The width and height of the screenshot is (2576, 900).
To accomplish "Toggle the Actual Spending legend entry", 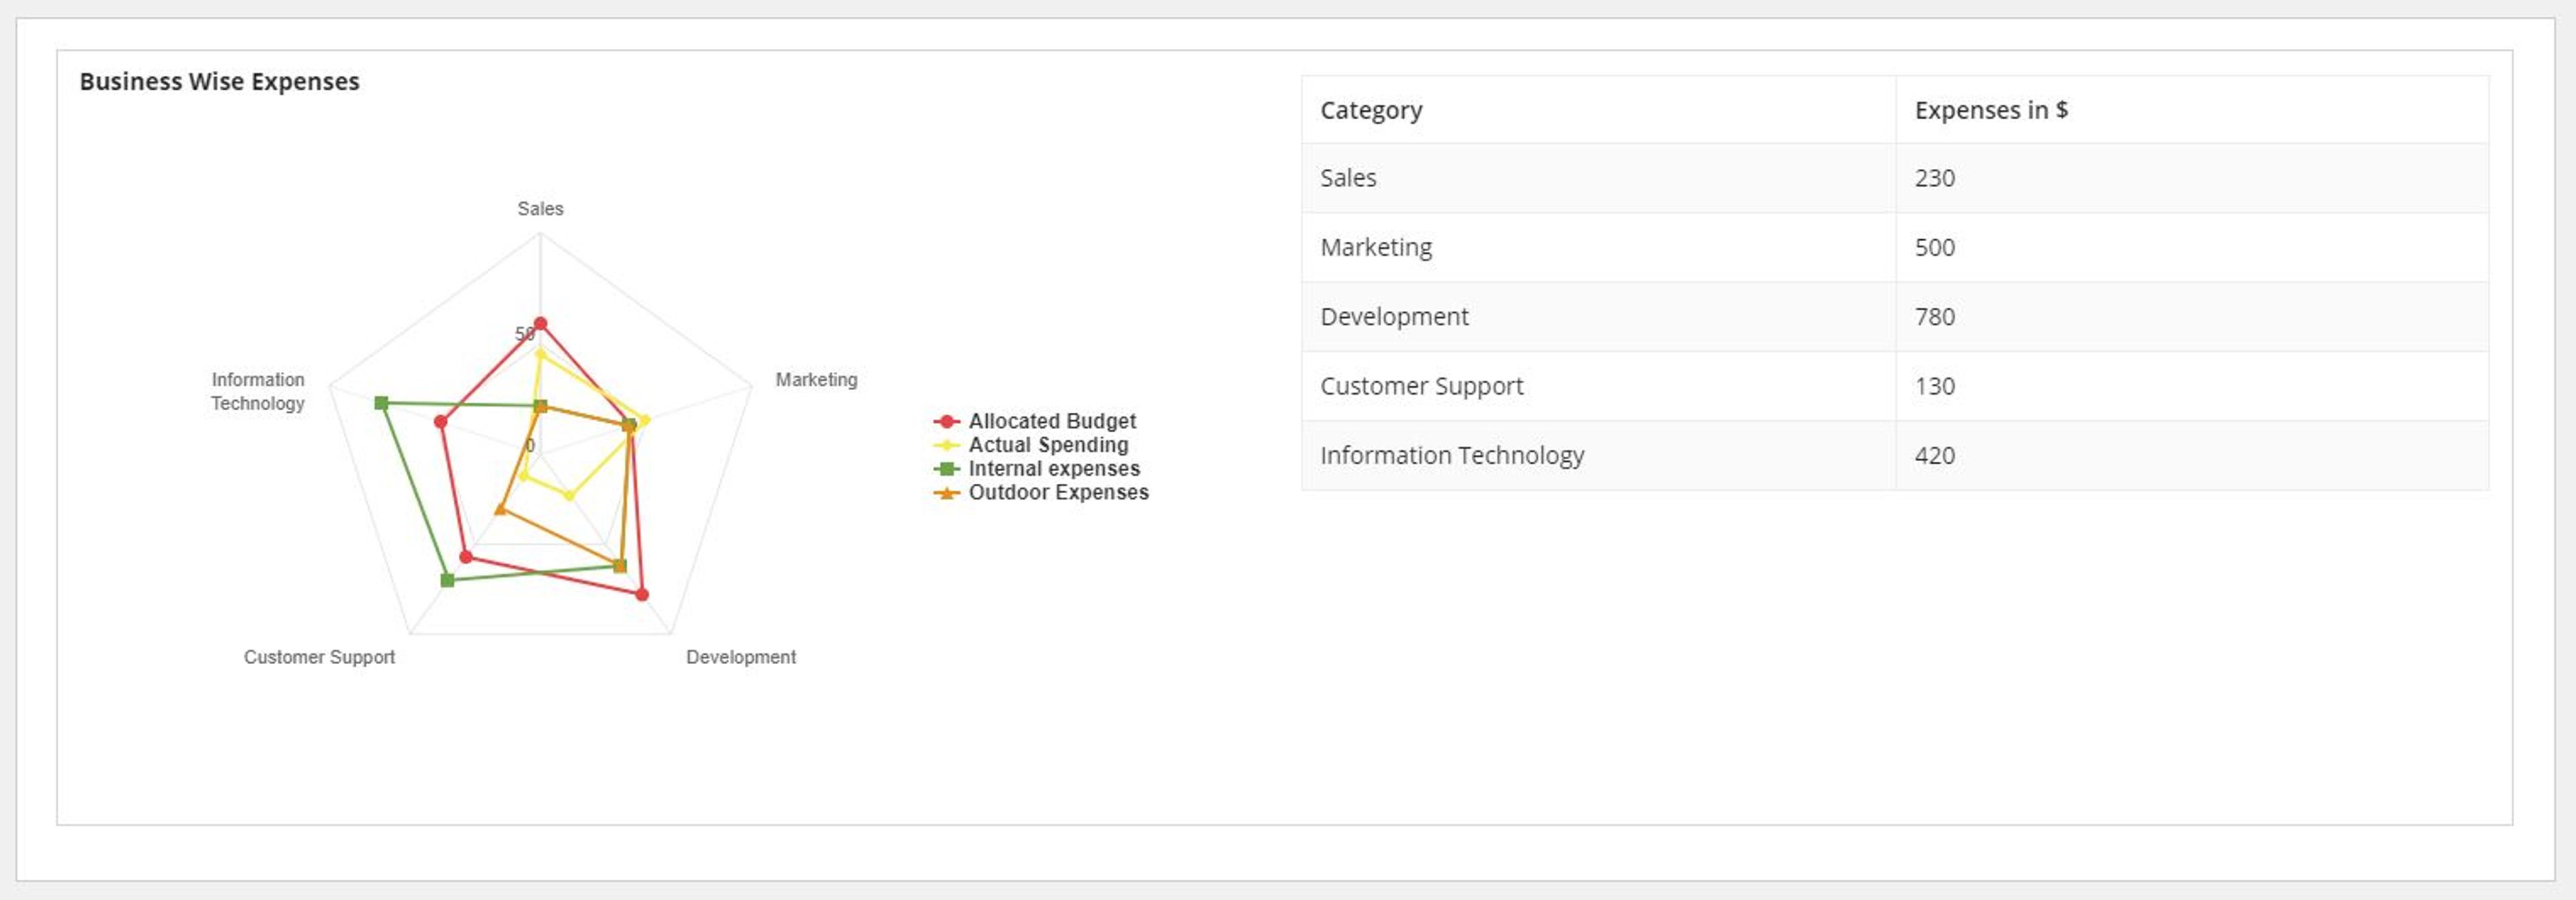I will click(x=1031, y=444).
